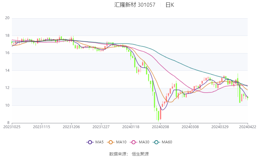Image resolution: width=258 pixels, height=157 pixels.
Task: Toggle the MA30 legend series
Action: [x=140, y=142]
